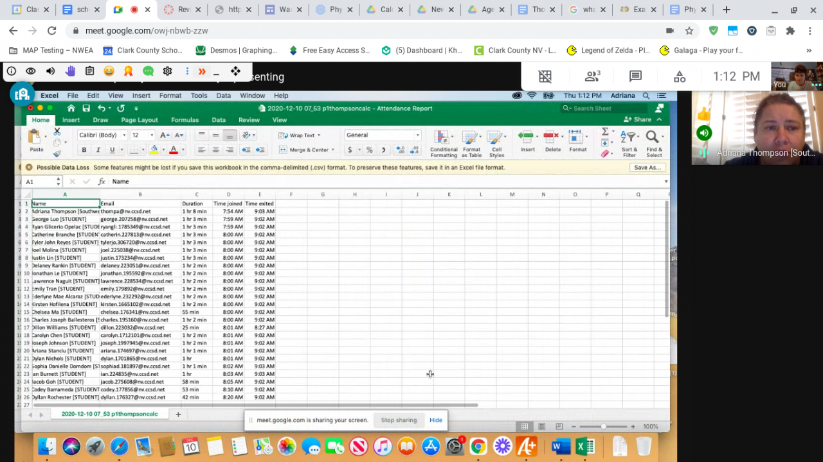Show Google Meet participants list

(x=592, y=77)
